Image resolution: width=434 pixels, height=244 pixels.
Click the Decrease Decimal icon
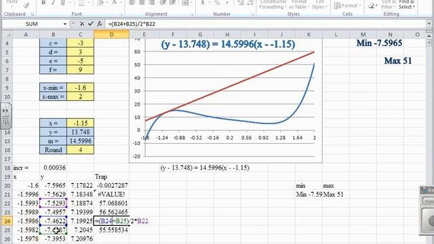pyautogui.click(x=250, y=3)
